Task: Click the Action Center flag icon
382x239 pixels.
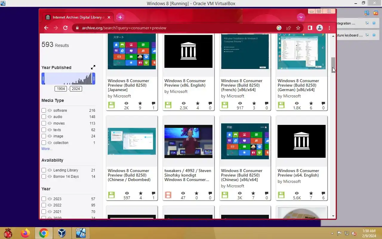Action: [x=340, y=233]
